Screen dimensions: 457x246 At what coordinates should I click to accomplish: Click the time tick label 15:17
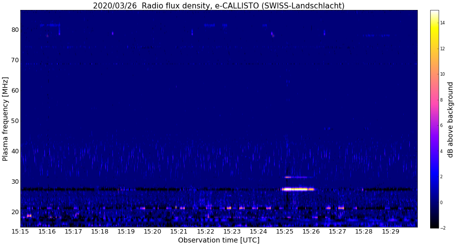tap(73, 232)
